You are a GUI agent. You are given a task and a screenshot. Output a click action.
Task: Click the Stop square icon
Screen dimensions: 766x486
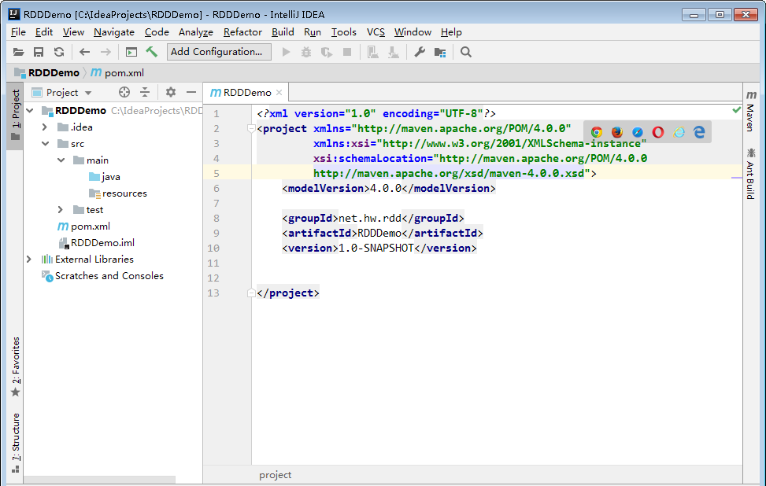[x=347, y=52]
